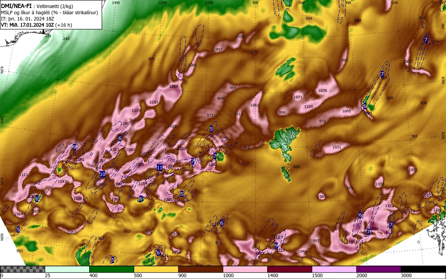
Task: Click the map value 1143
Action: (62, 181)
